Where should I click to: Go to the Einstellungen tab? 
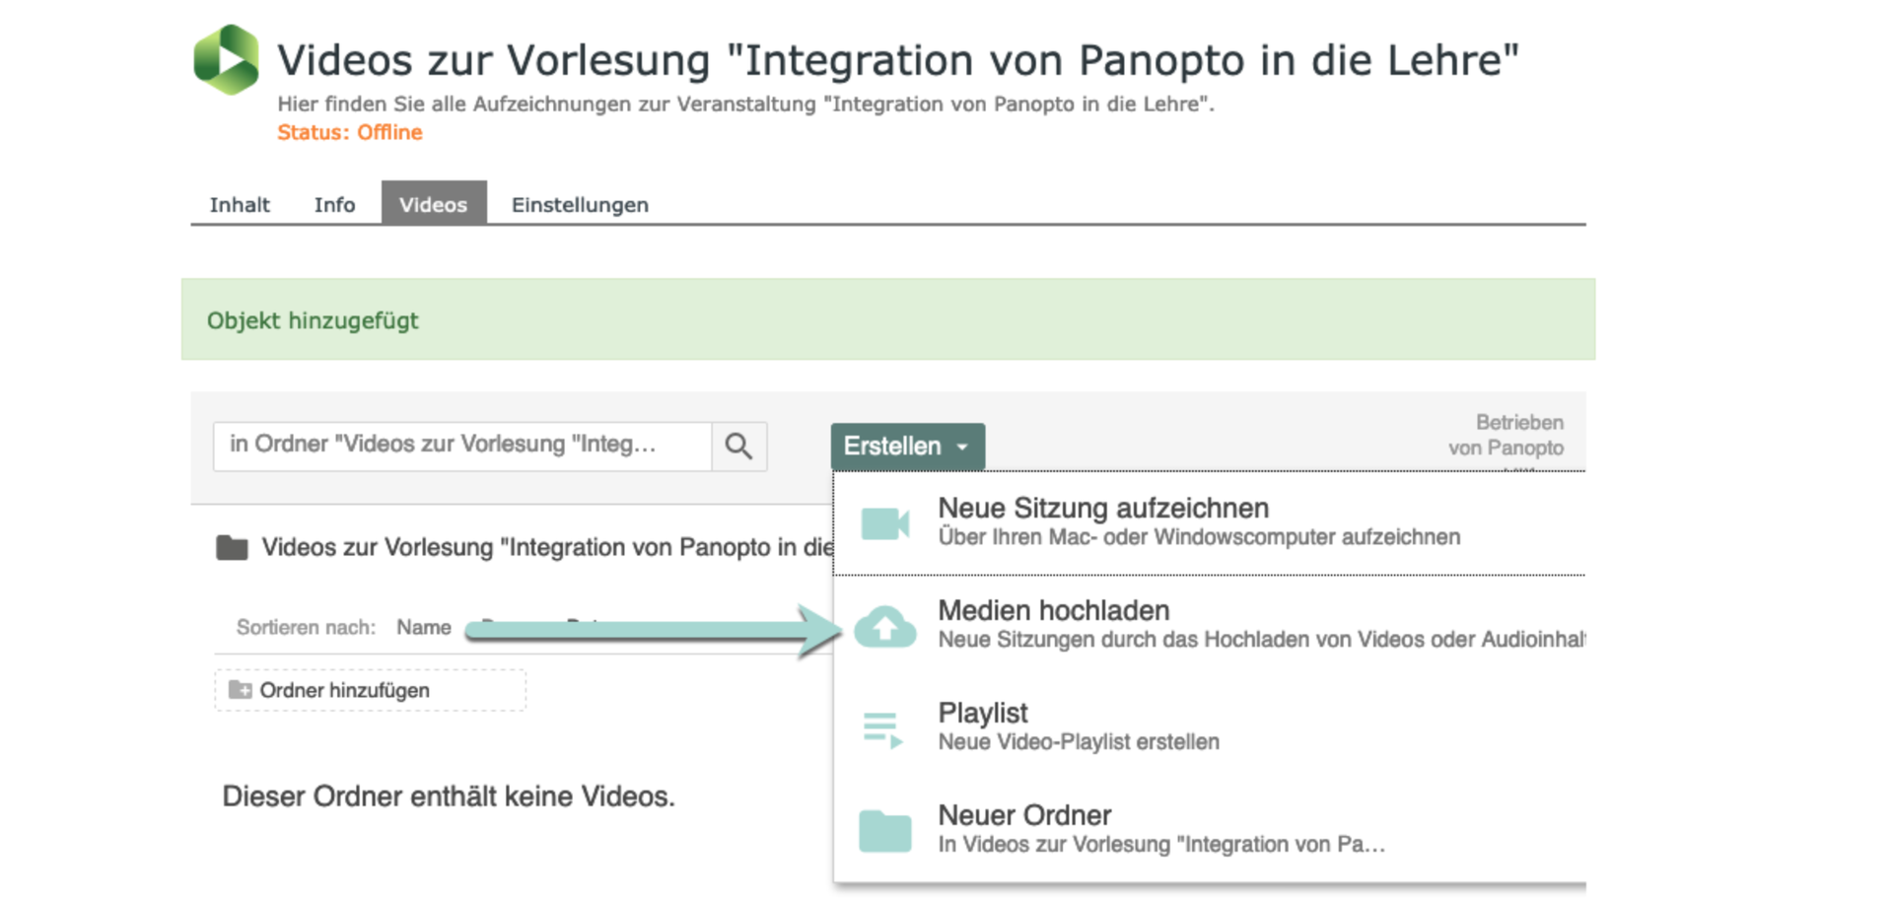[x=580, y=205]
